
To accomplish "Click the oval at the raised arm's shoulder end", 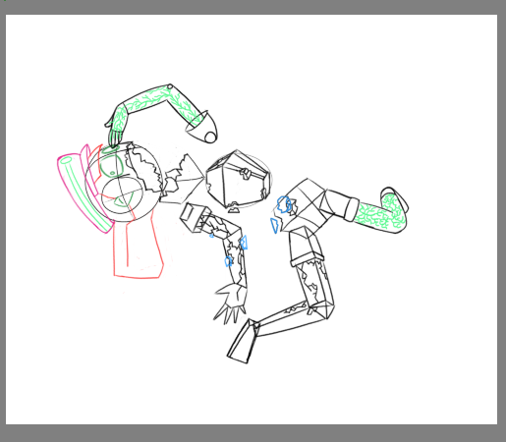I will tap(210, 137).
